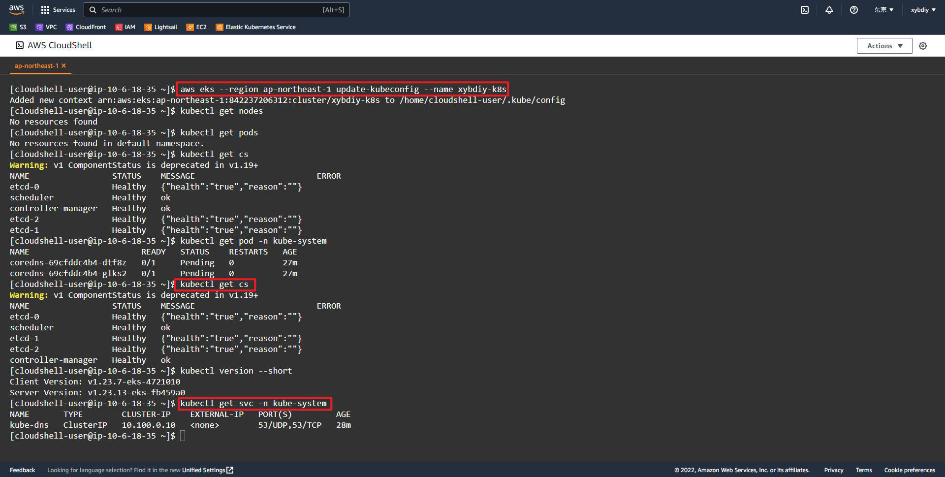
Task: Click the 'coredns-69cfddc4b4-dtf8z' pod name
Action: pos(68,262)
